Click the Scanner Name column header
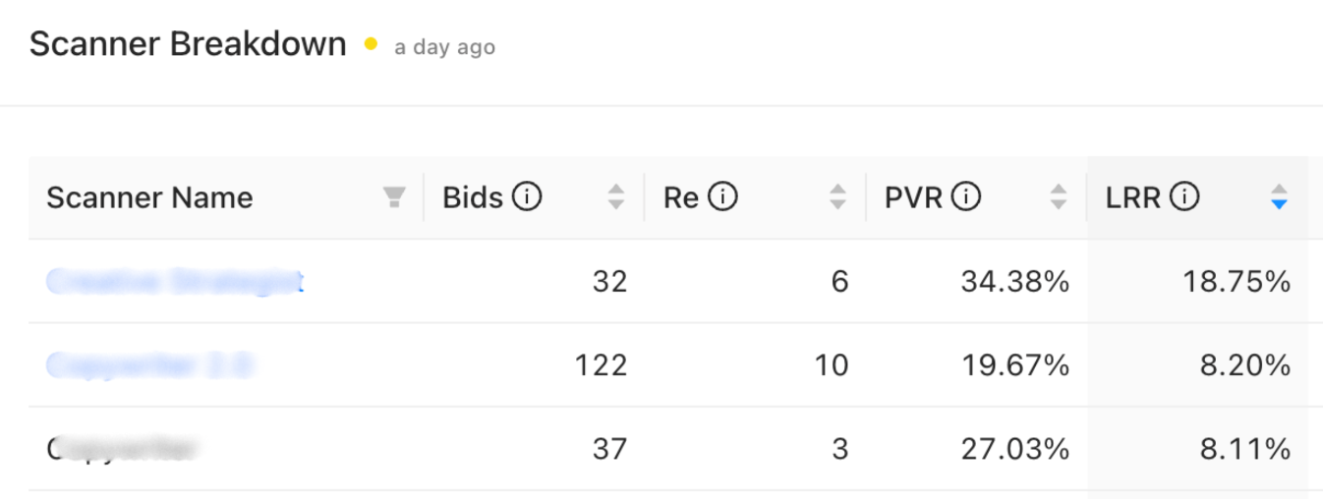The image size is (1323, 499). click(x=149, y=197)
